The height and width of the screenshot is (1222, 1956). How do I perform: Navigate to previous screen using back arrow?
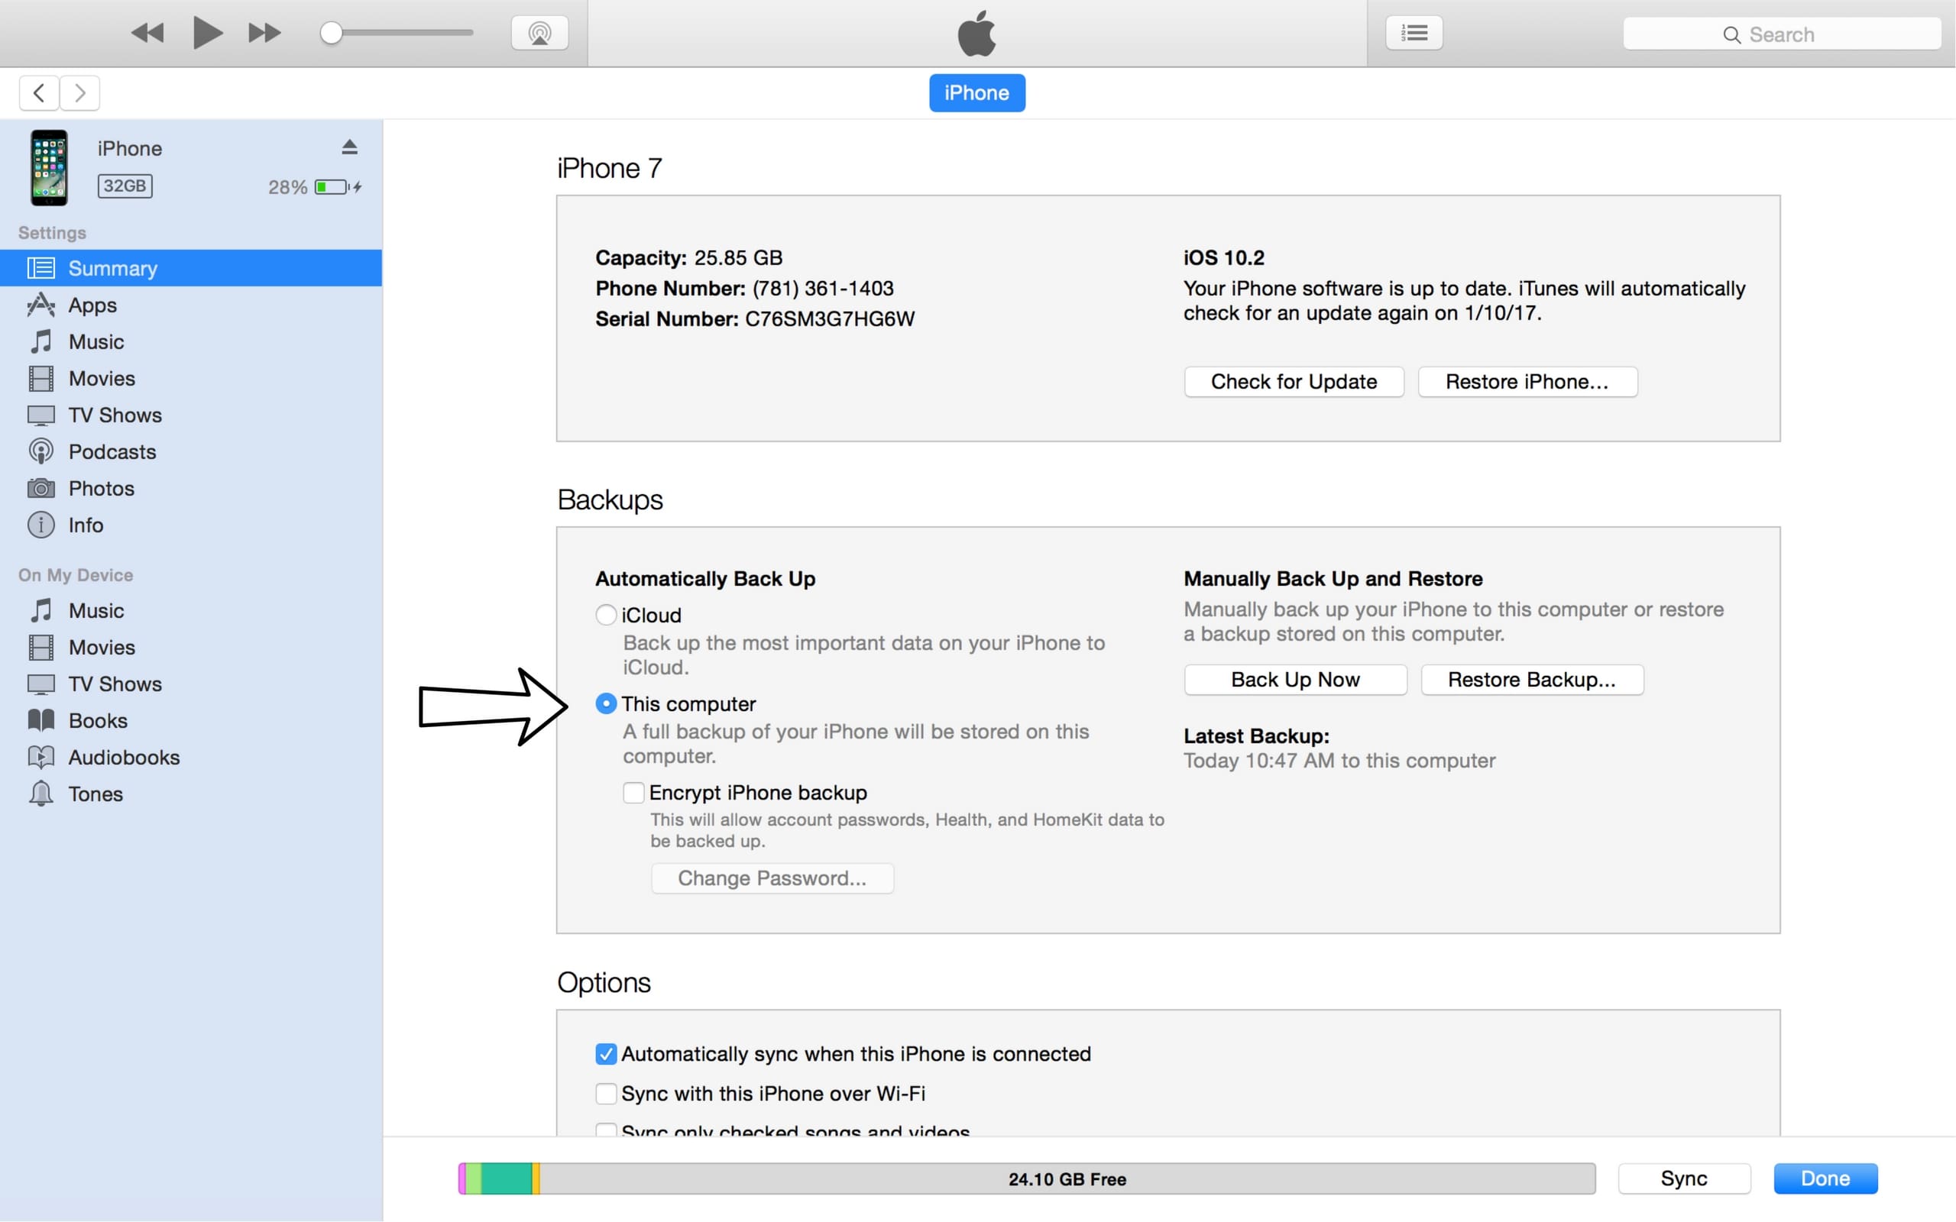click(x=38, y=93)
